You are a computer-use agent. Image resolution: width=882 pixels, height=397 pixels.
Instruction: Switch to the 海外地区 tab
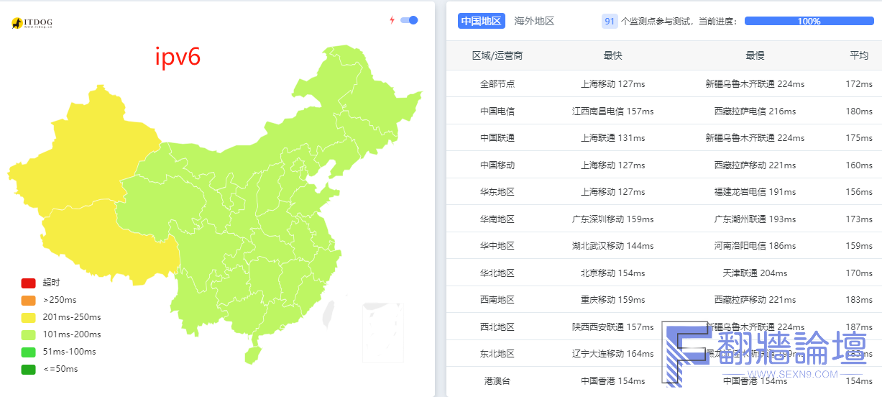pos(534,21)
